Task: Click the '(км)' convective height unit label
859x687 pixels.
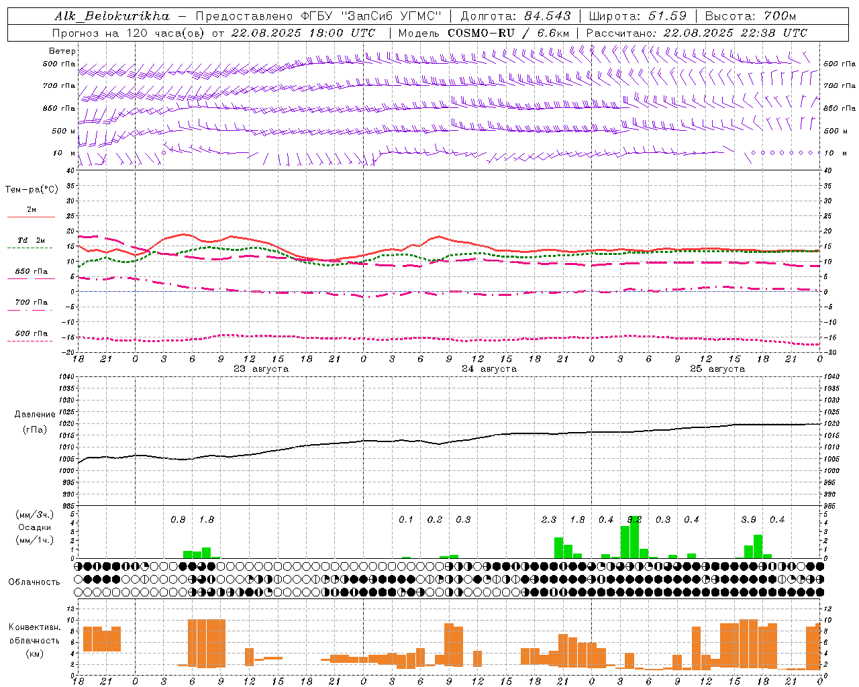Action: [x=34, y=653]
